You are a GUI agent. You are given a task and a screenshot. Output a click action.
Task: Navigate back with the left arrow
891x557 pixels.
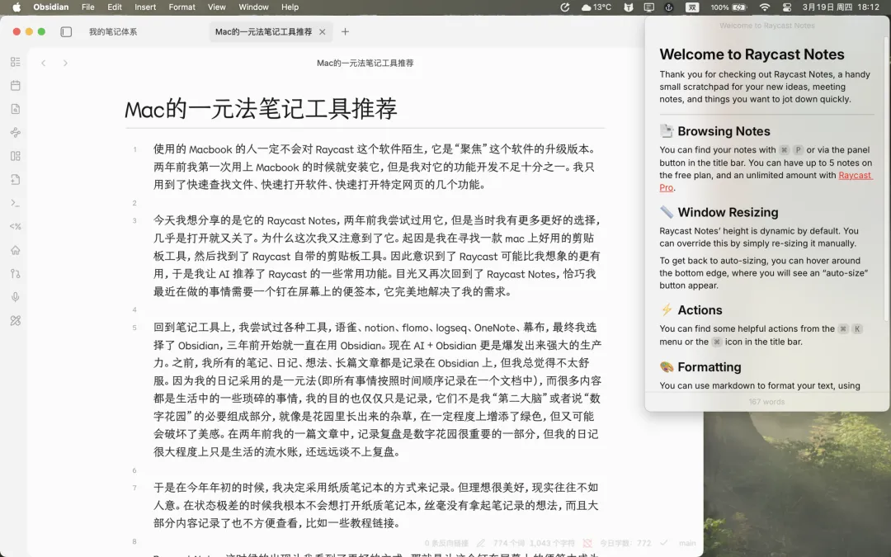(43, 63)
